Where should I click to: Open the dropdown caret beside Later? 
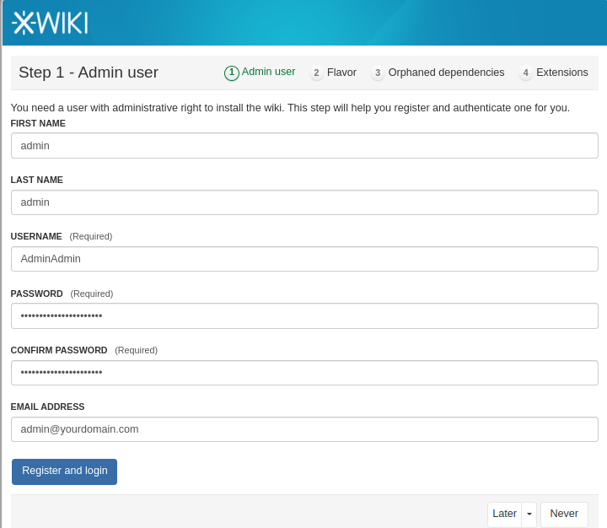529,515
